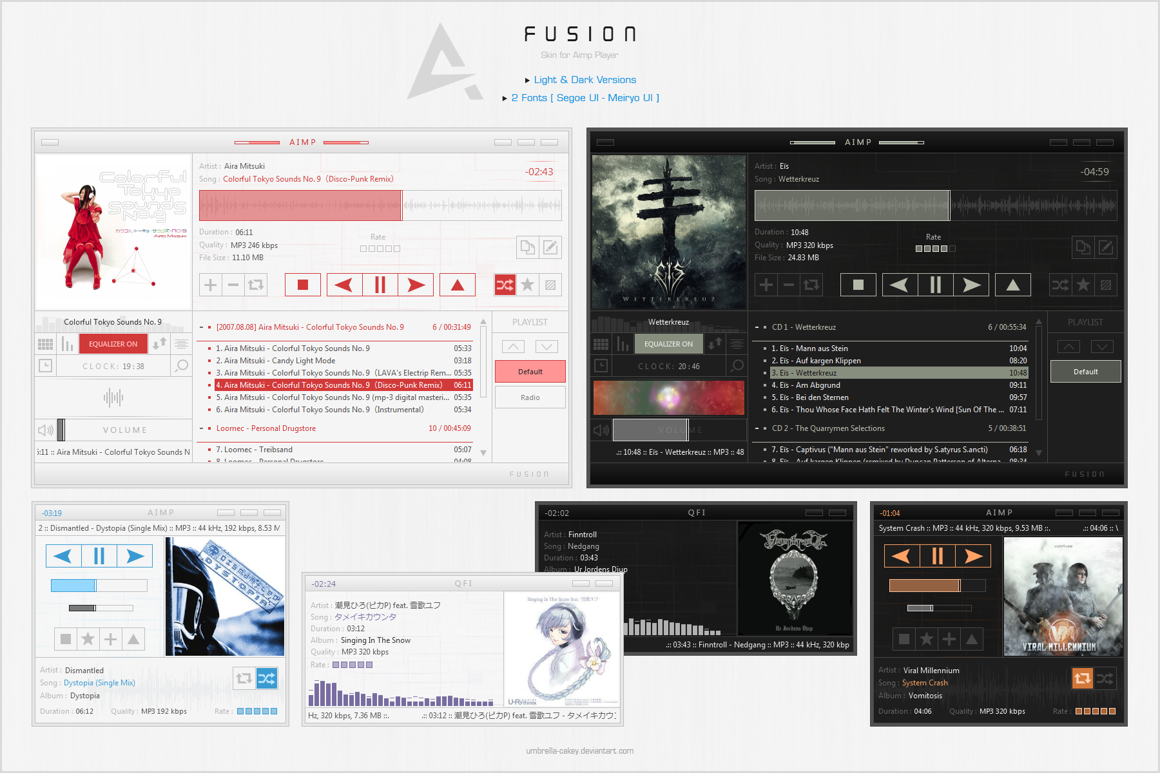The image size is (1160, 773).
Task: Collapse the Loomec - Personal Drugstore group
Action: [201, 428]
